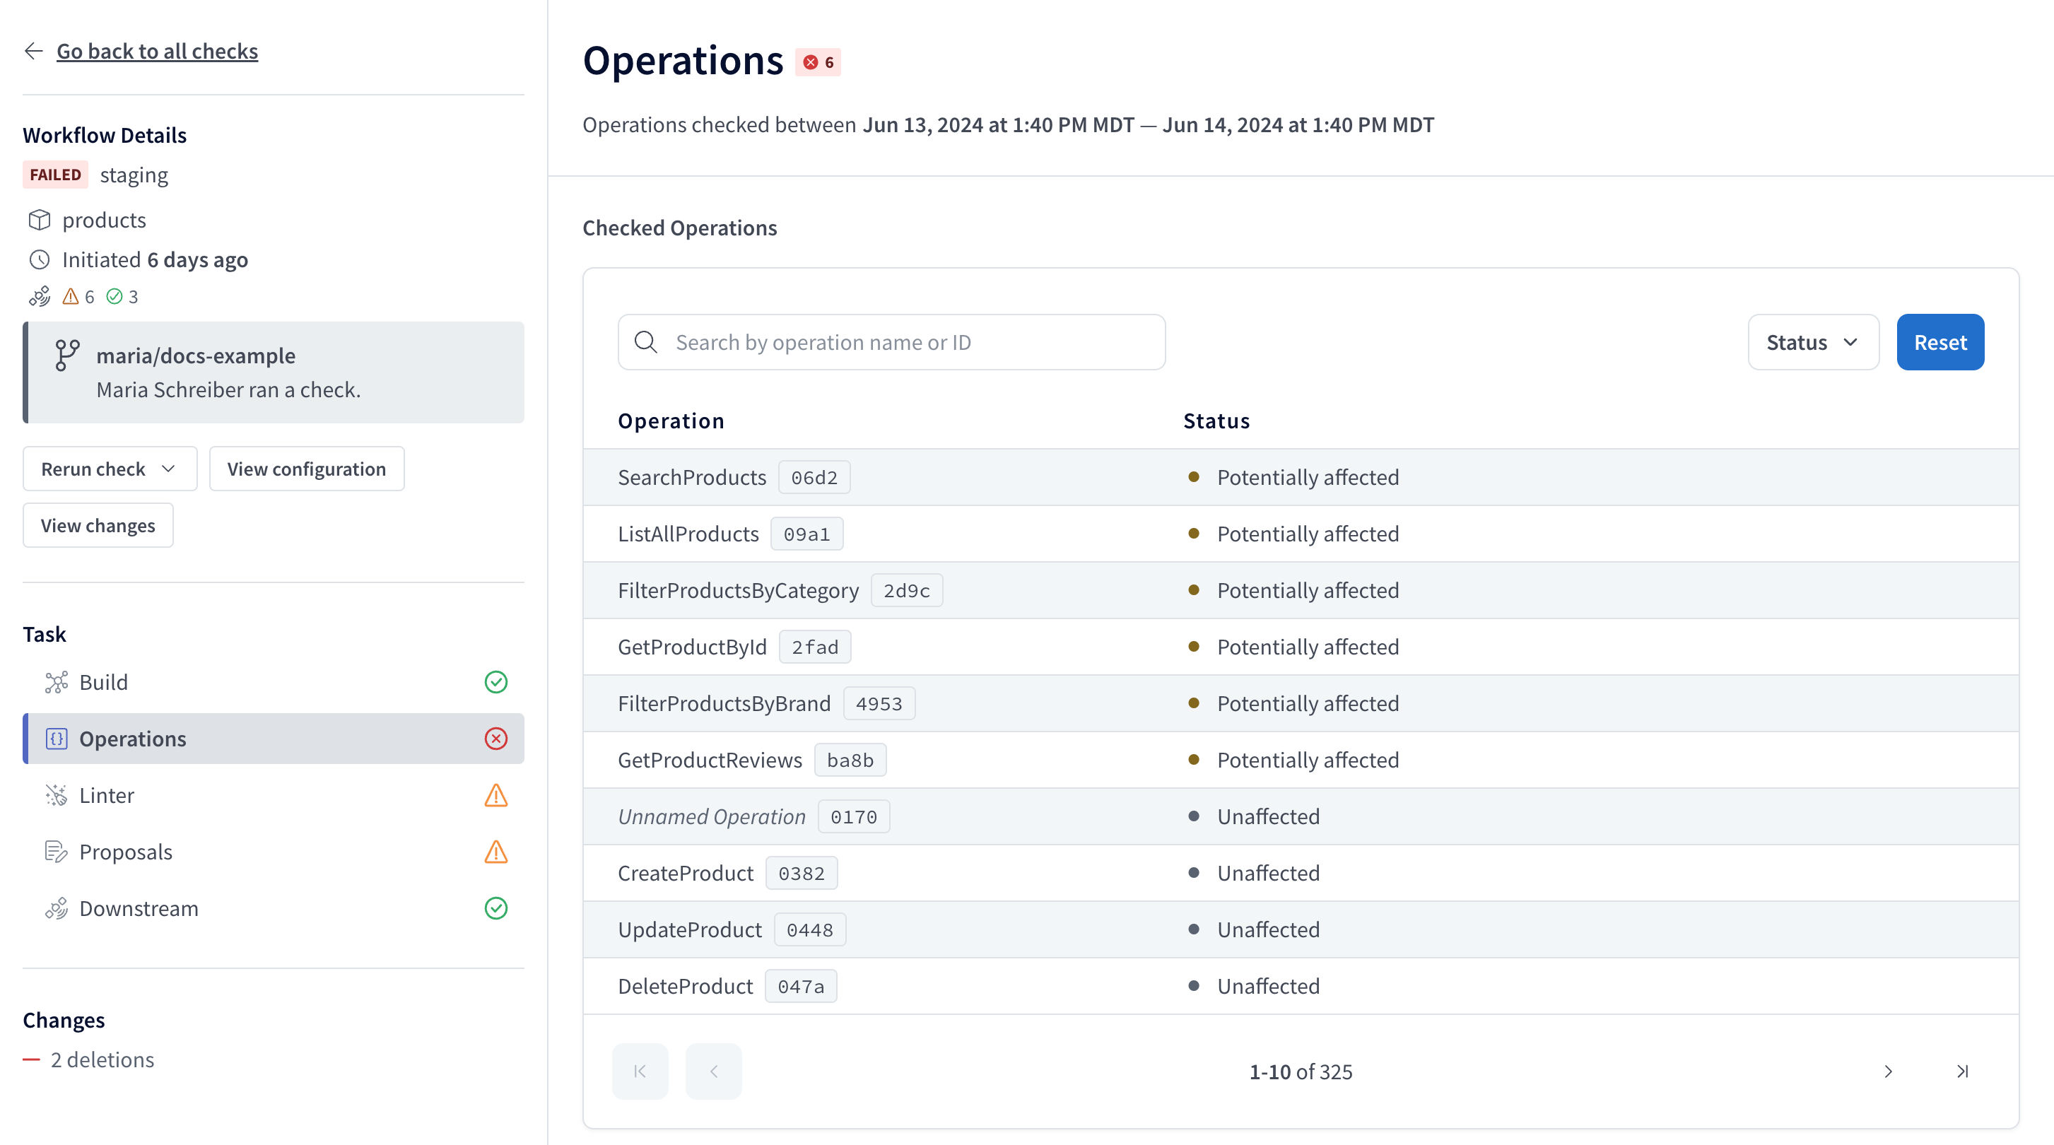Open the Proposals task

click(274, 852)
